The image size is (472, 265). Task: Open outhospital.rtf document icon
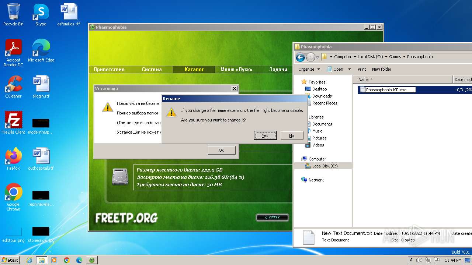(x=41, y=159)
